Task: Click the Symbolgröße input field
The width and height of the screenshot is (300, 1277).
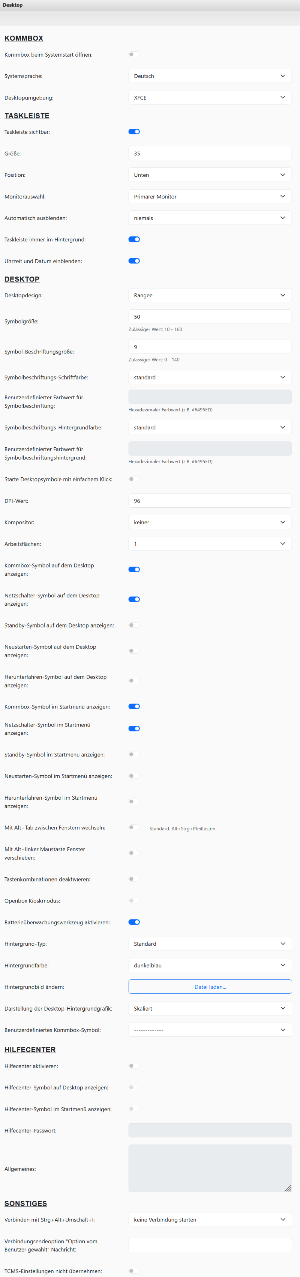Action: pos(209,317)
